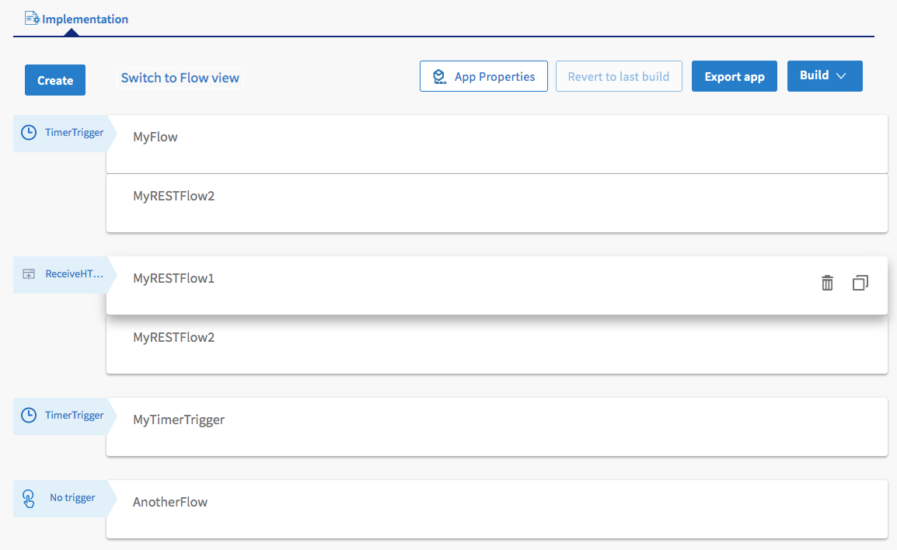This screenshot has width=897, height=550.
Task: Select MyRESTFlow2 under the first TimerTrigger
Action: coord(173,197)
